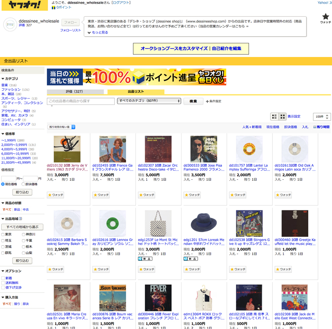Switch to the 出品リスト tab
332x329 pixels.
(136, 92)
